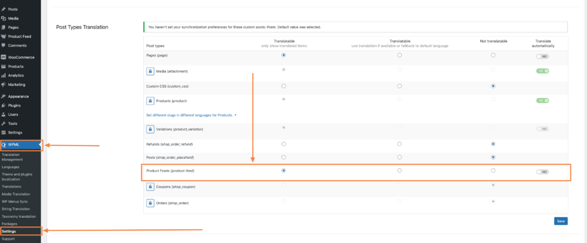The width and height of the screenshot is (587, 243).
Task: Click the lock icon beside Coupons
Action: click(x=150, y=186)
